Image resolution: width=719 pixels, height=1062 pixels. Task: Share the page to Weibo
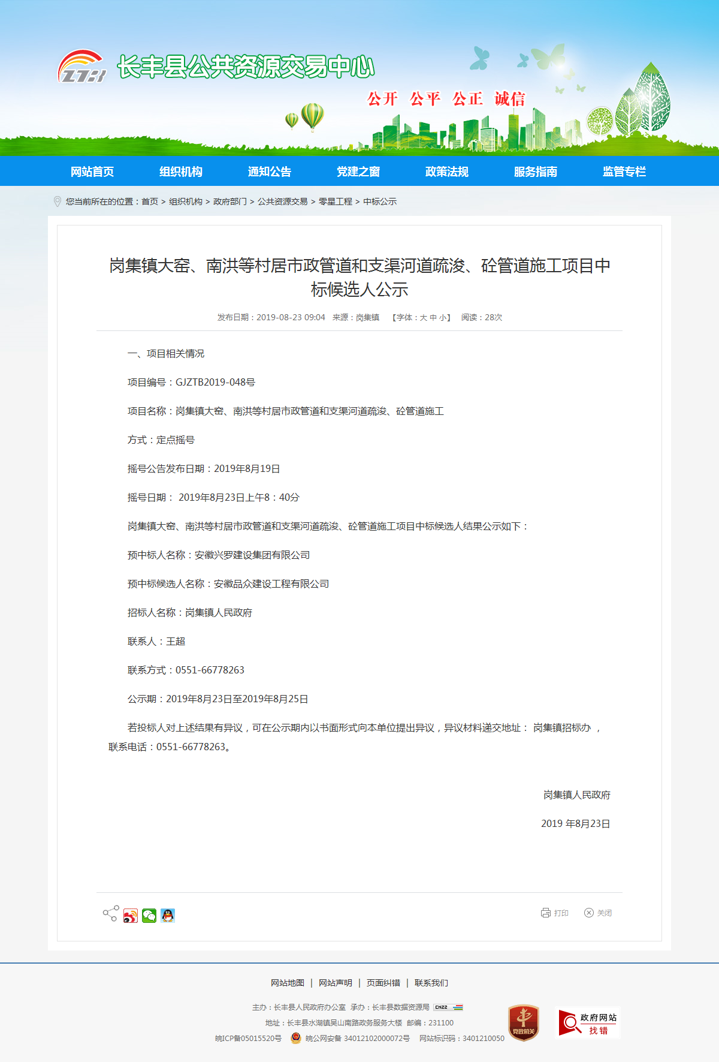131,916
